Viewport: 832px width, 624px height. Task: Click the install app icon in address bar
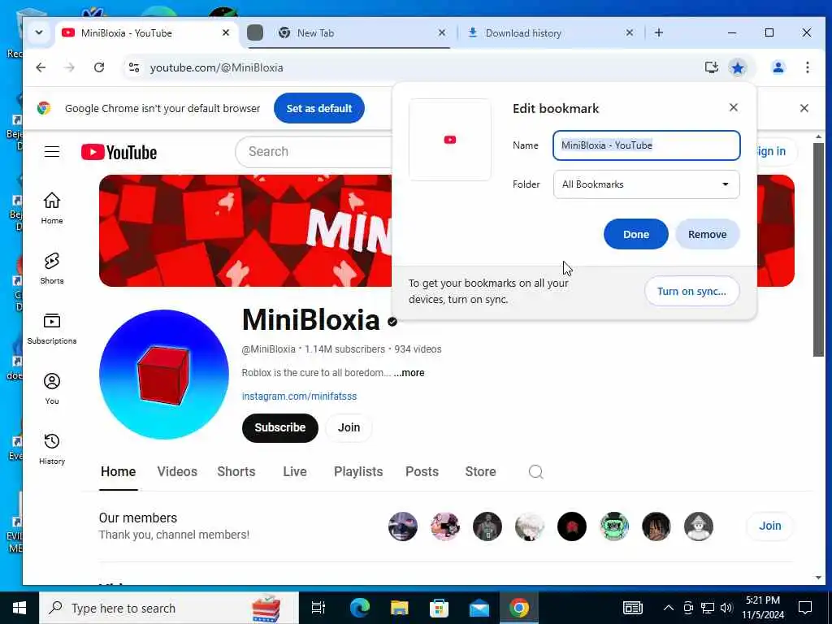711,67
